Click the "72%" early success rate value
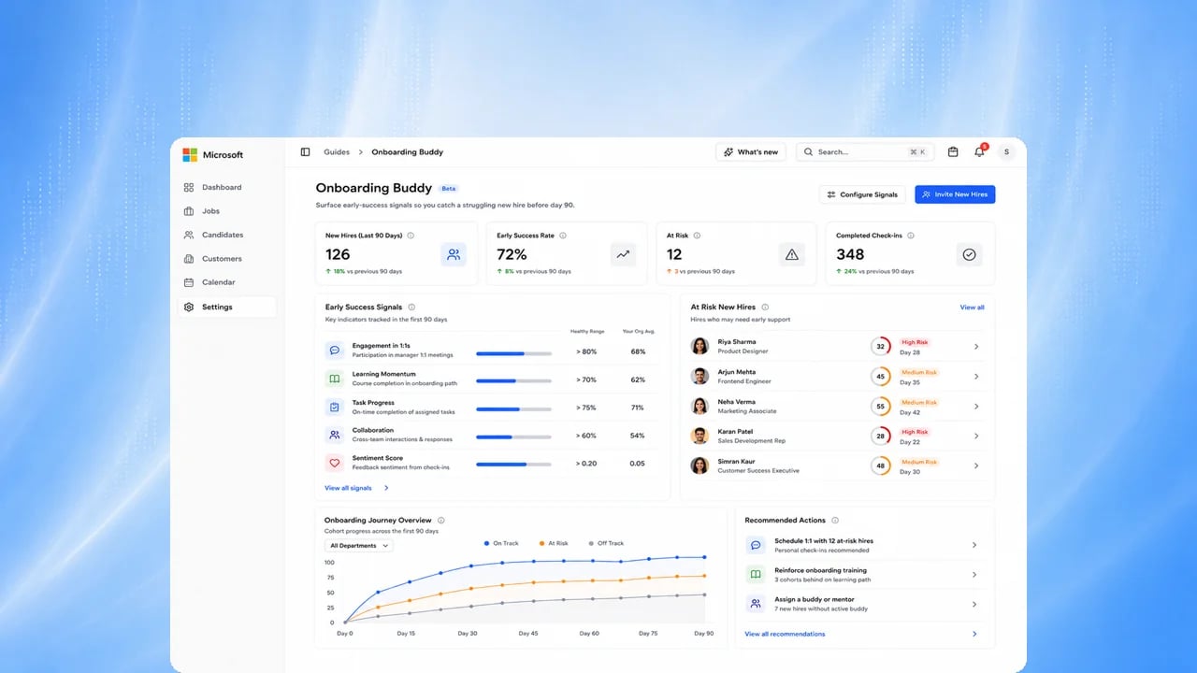 tap(512, 254)
